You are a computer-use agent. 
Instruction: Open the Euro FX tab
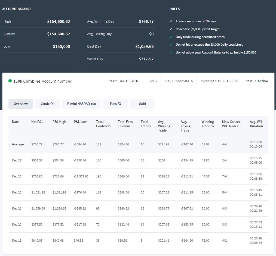[x=115, y=104]
